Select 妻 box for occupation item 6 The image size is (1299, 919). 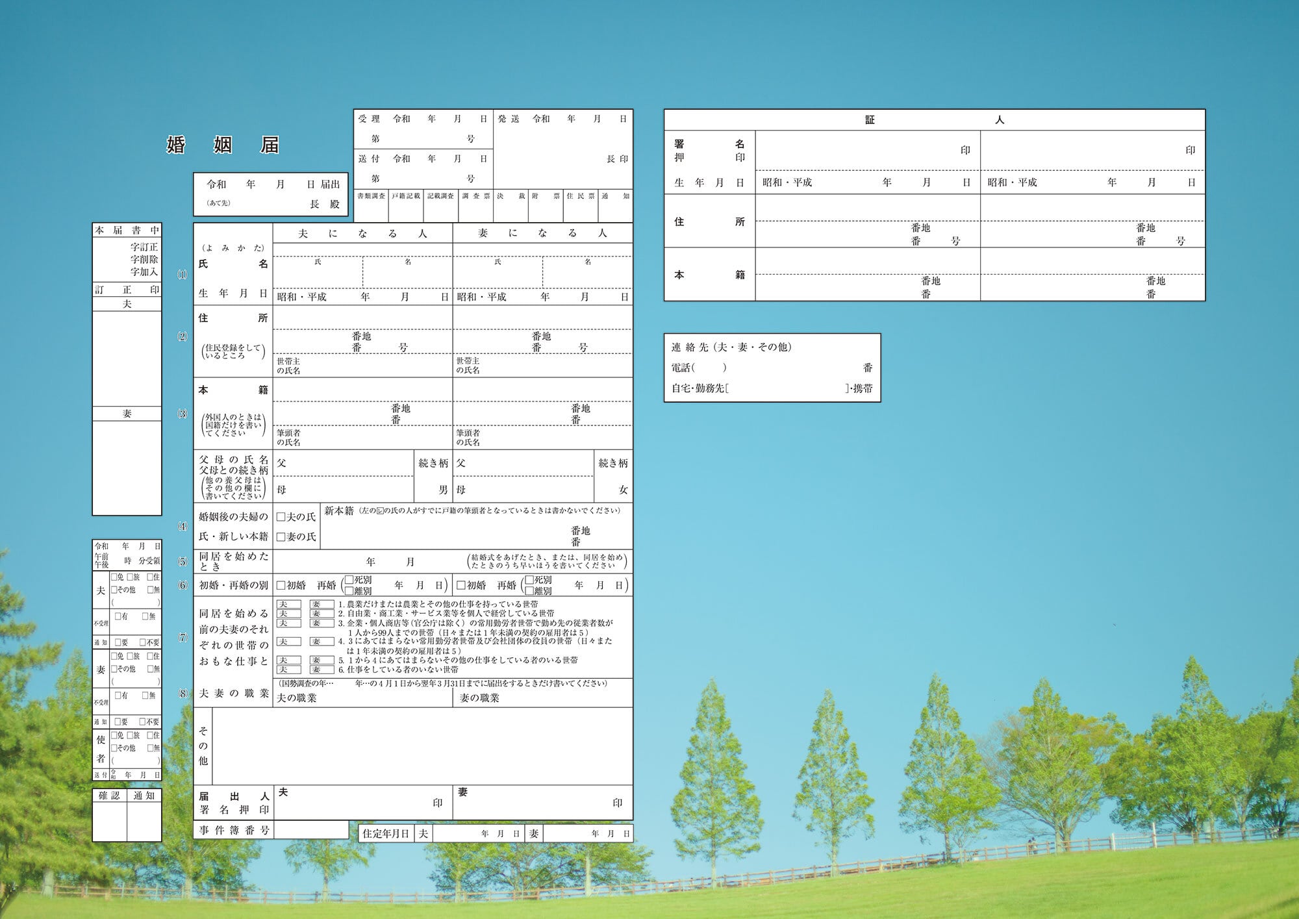322,670
